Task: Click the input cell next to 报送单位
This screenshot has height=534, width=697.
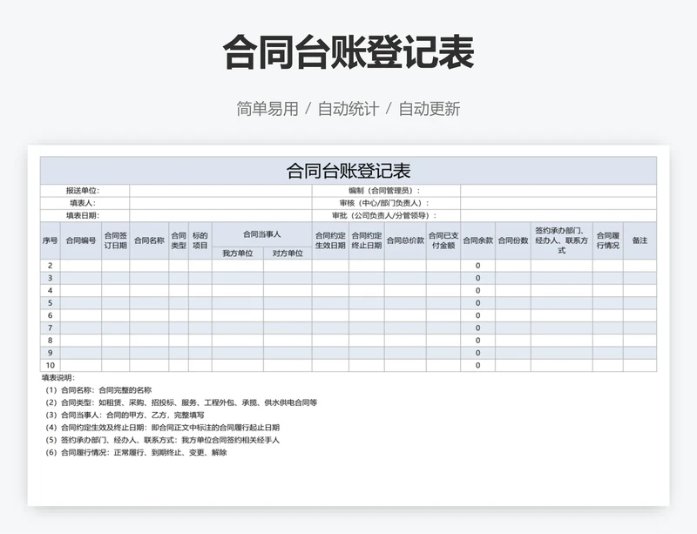Action: (x=221, y=191)
